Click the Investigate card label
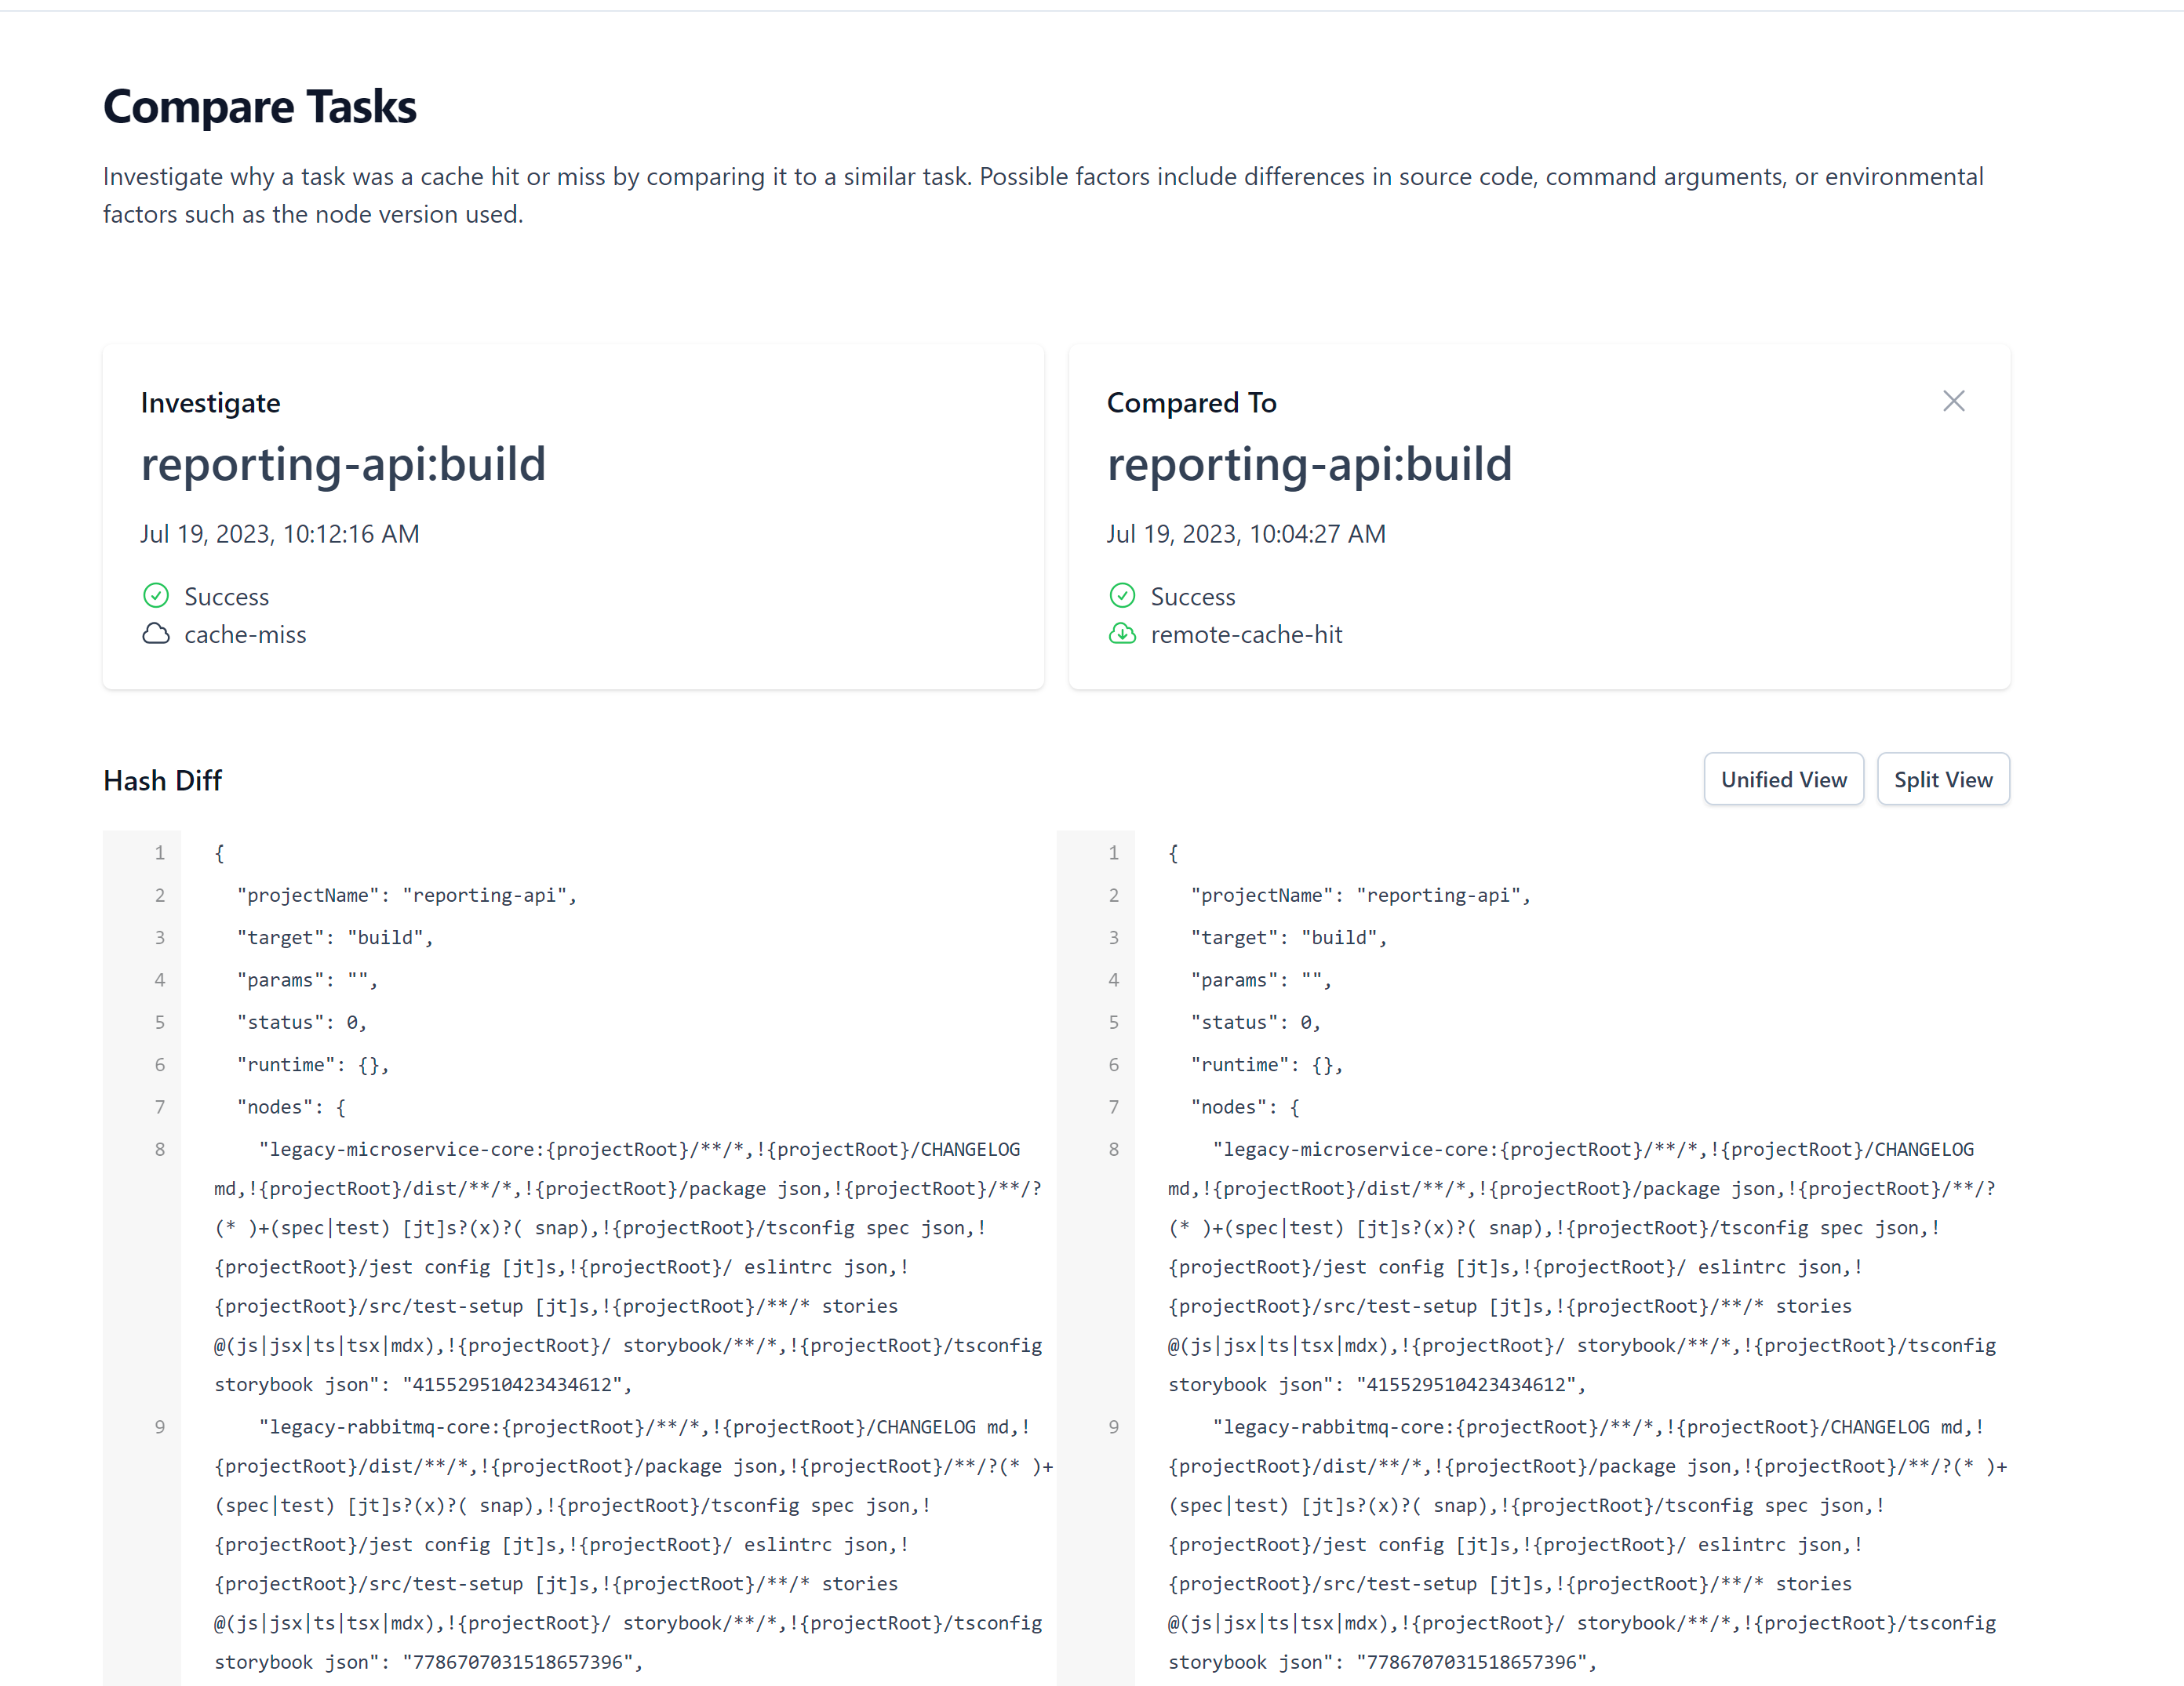The image size is (2184, 1686). pos(210,402)
